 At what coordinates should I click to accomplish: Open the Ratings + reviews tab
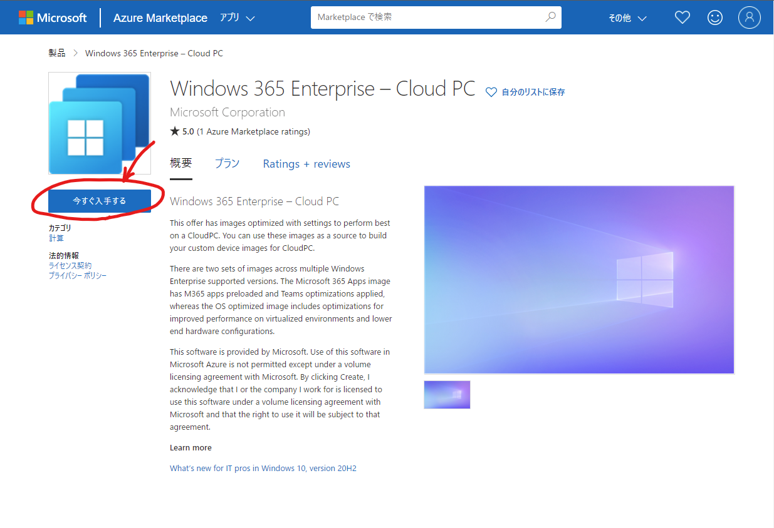(x=306, y=164)
